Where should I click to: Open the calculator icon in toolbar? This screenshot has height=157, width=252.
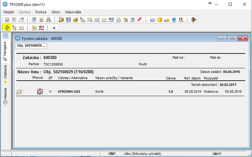[133, 20]
